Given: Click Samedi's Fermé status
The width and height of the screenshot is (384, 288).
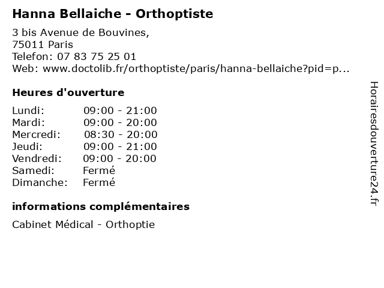Looking at the screenshot, I should (99, 170).
